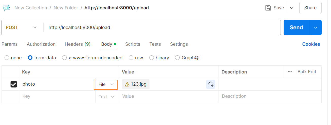
Task: Click the warning icon on 123.jpg
Action: click(127, 84)
